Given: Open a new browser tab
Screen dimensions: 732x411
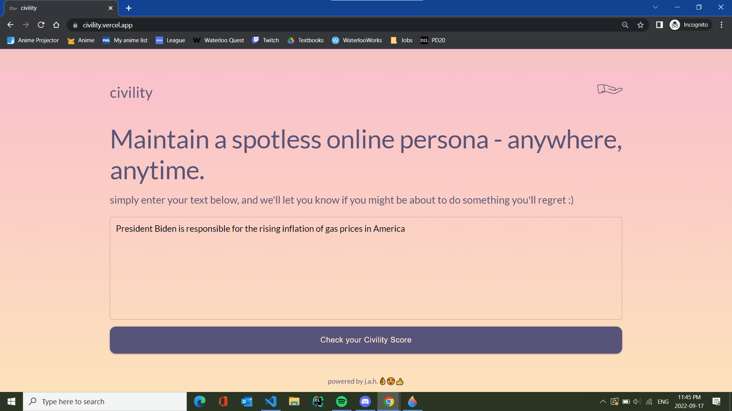Looking at the screenshot, I should (128, 8).
